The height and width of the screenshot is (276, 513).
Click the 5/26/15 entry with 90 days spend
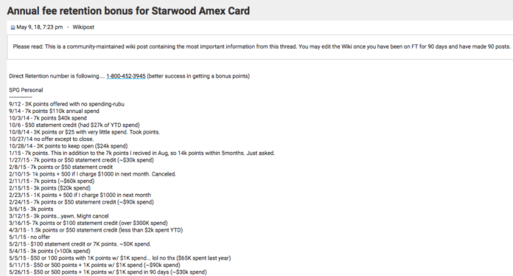[x=108, y=272]
